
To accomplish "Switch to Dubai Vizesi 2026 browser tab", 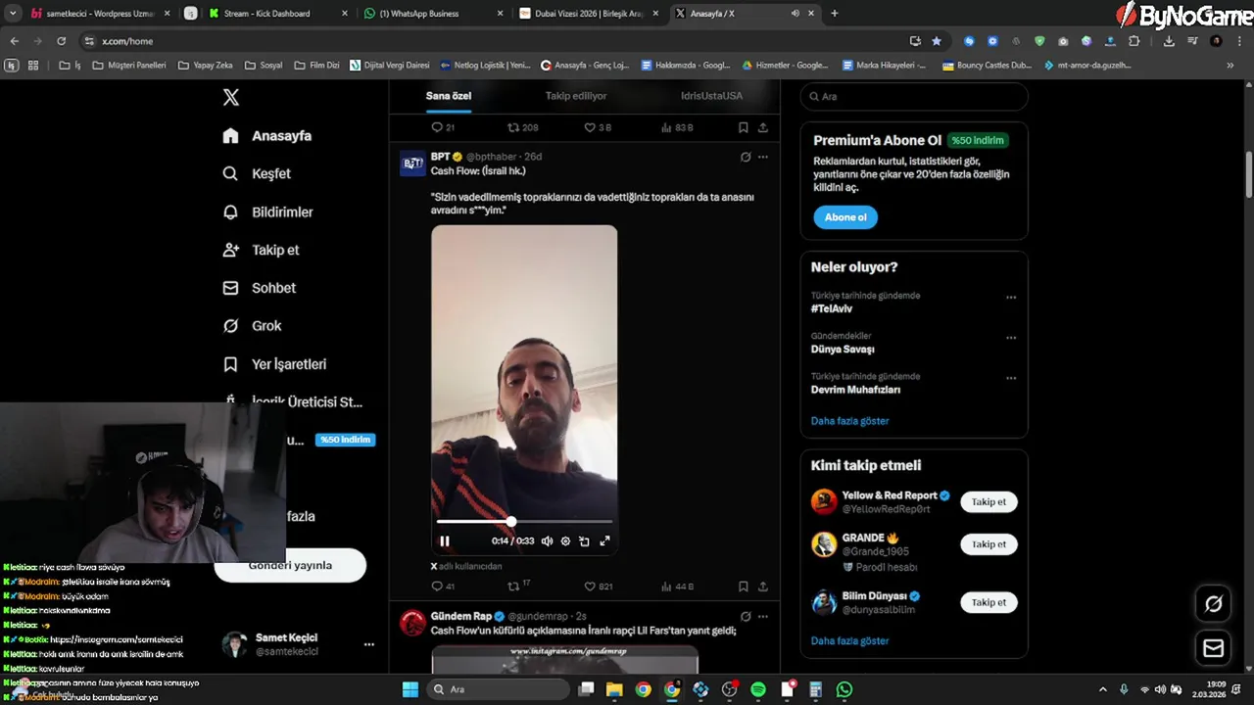I will [x=590, y=14].
